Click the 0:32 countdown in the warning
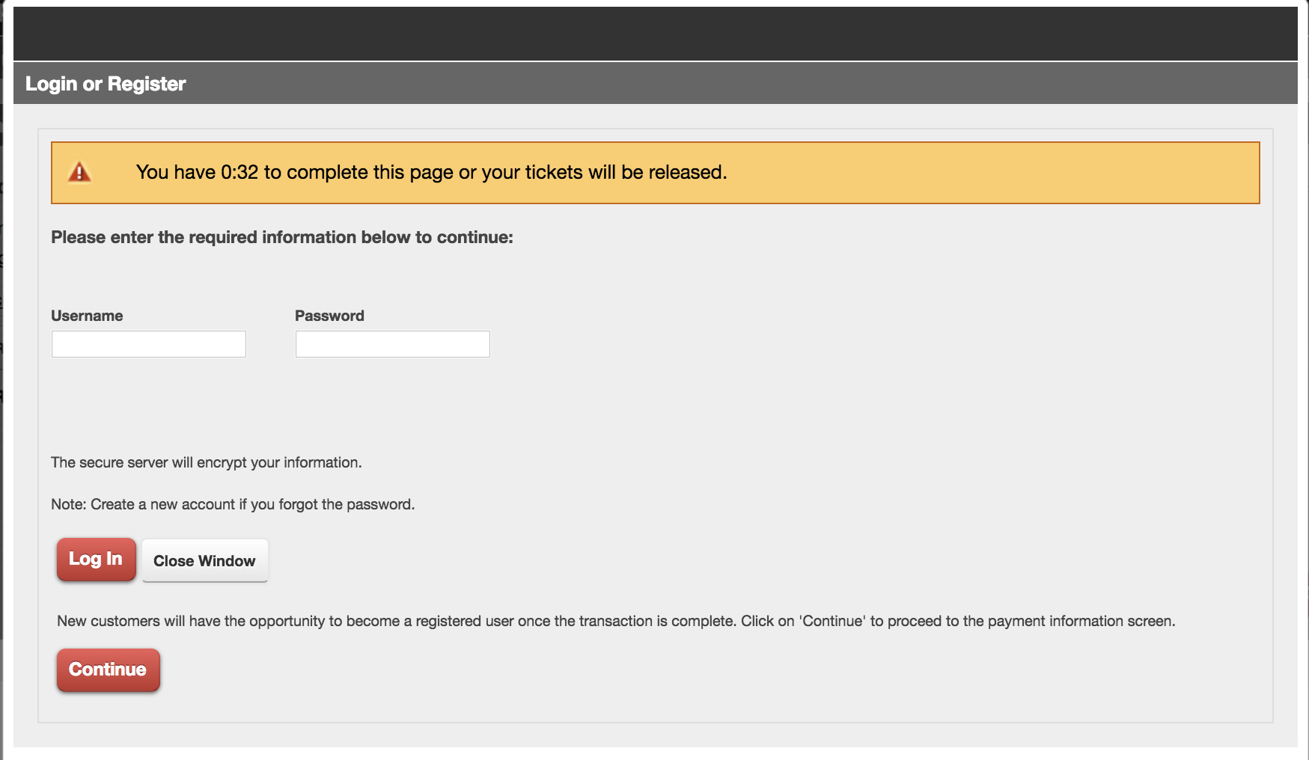 [239, 172]
